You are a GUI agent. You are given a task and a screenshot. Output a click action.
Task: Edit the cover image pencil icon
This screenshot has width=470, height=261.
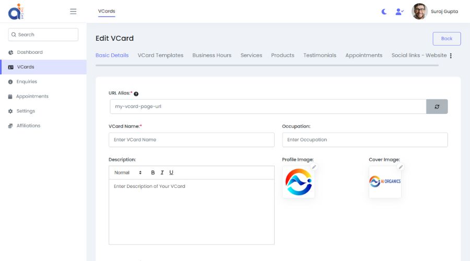pyautogui.click(x=401, y=167)
